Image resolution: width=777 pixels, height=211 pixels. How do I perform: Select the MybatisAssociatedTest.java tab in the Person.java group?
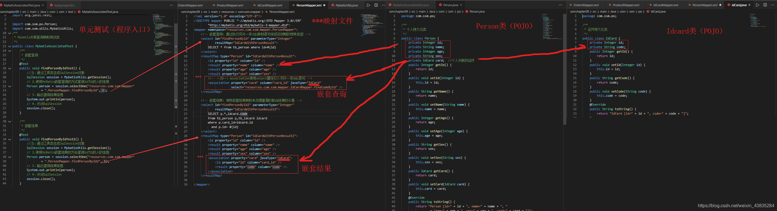click(x=410, y=5)
